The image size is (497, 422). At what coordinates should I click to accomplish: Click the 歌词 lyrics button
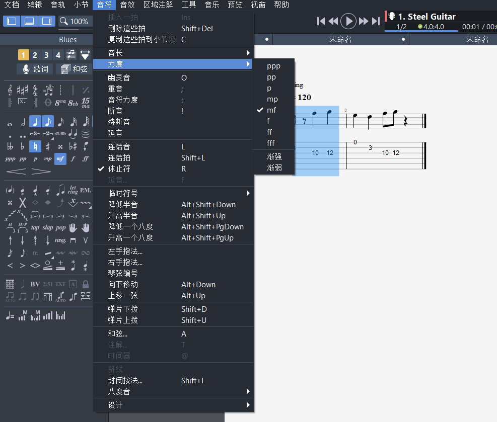tap(35, 69)
